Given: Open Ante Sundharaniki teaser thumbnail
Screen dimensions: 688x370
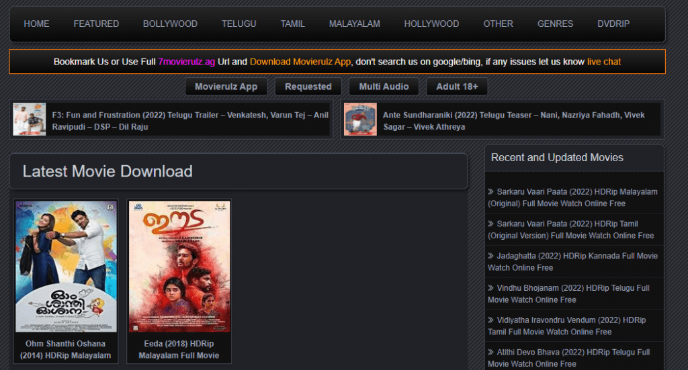Looking at the screenshot, I should 360,120.
